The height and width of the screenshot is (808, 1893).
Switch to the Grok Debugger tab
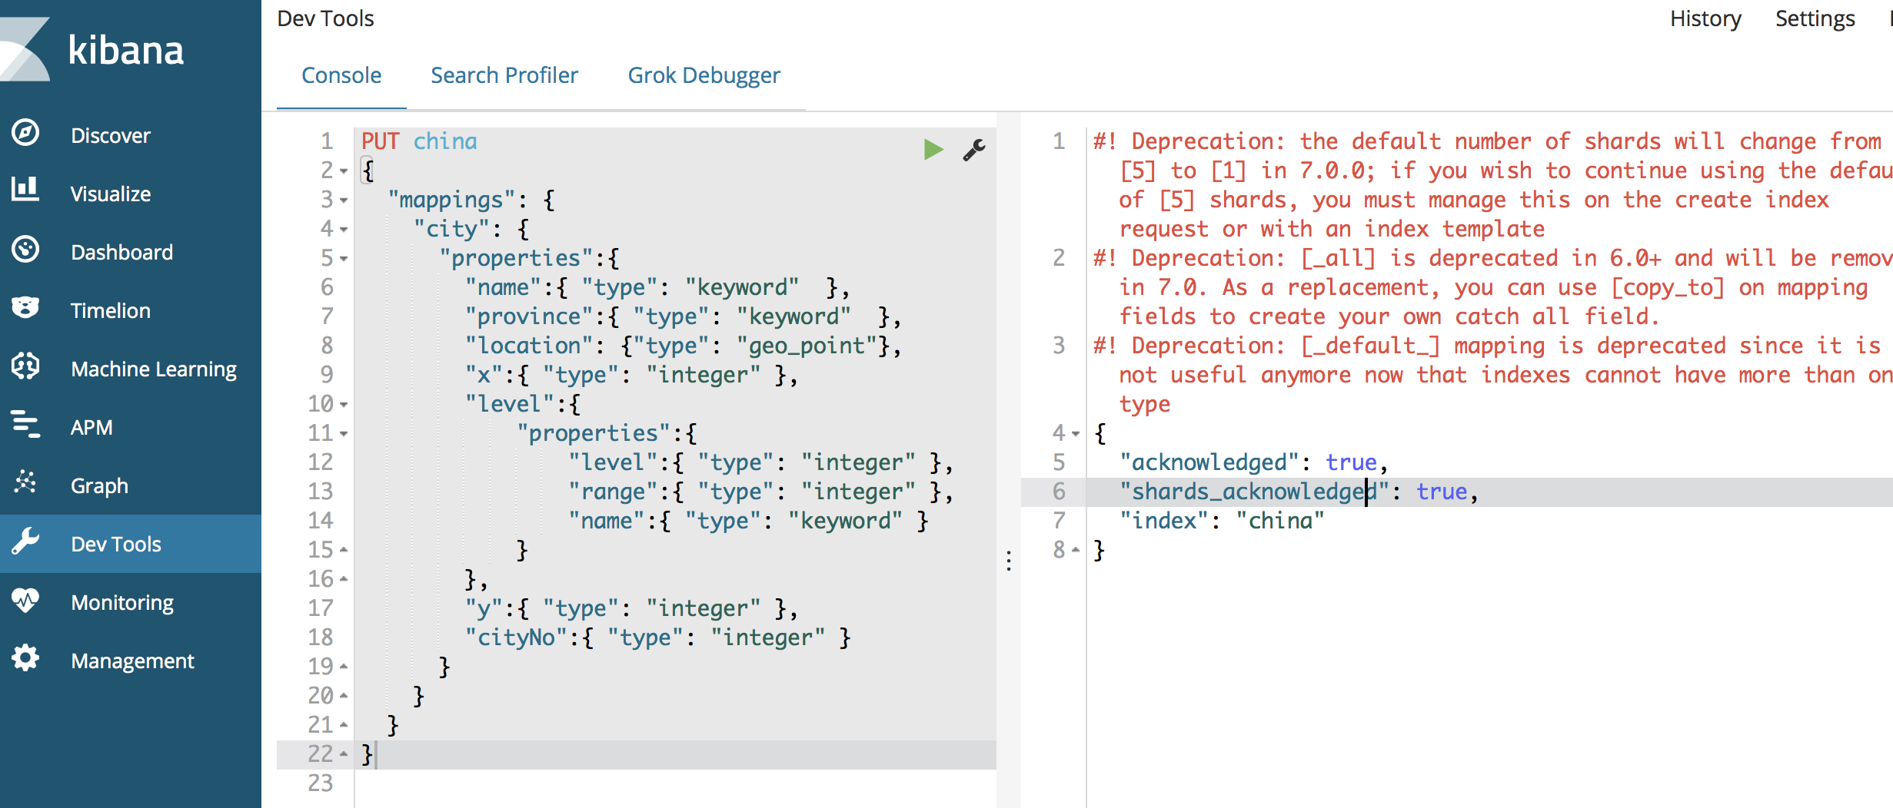(704, 75)
